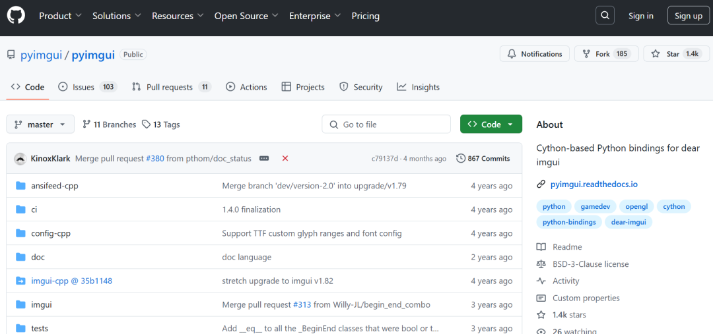Viewport: 713px width, 334px height.
Task: Click the failed status X icon
Action: (x=285, y=159)
